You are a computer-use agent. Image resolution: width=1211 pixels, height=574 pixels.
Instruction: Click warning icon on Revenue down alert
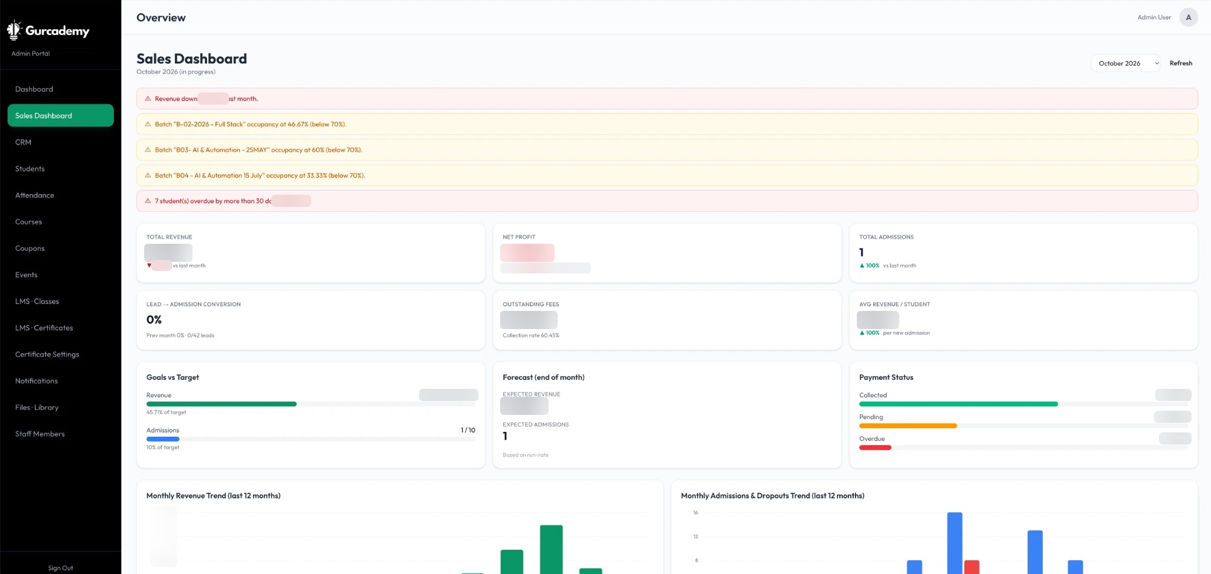click(x=148, y=99)
